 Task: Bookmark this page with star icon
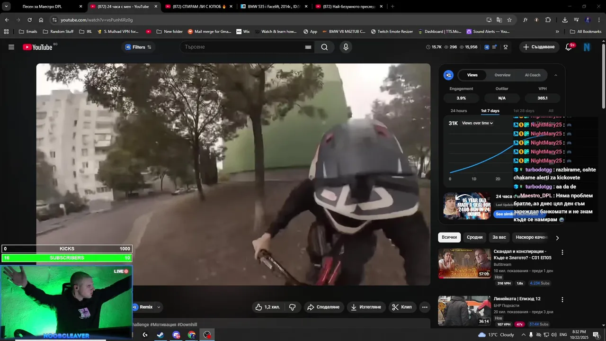(509, 20)
